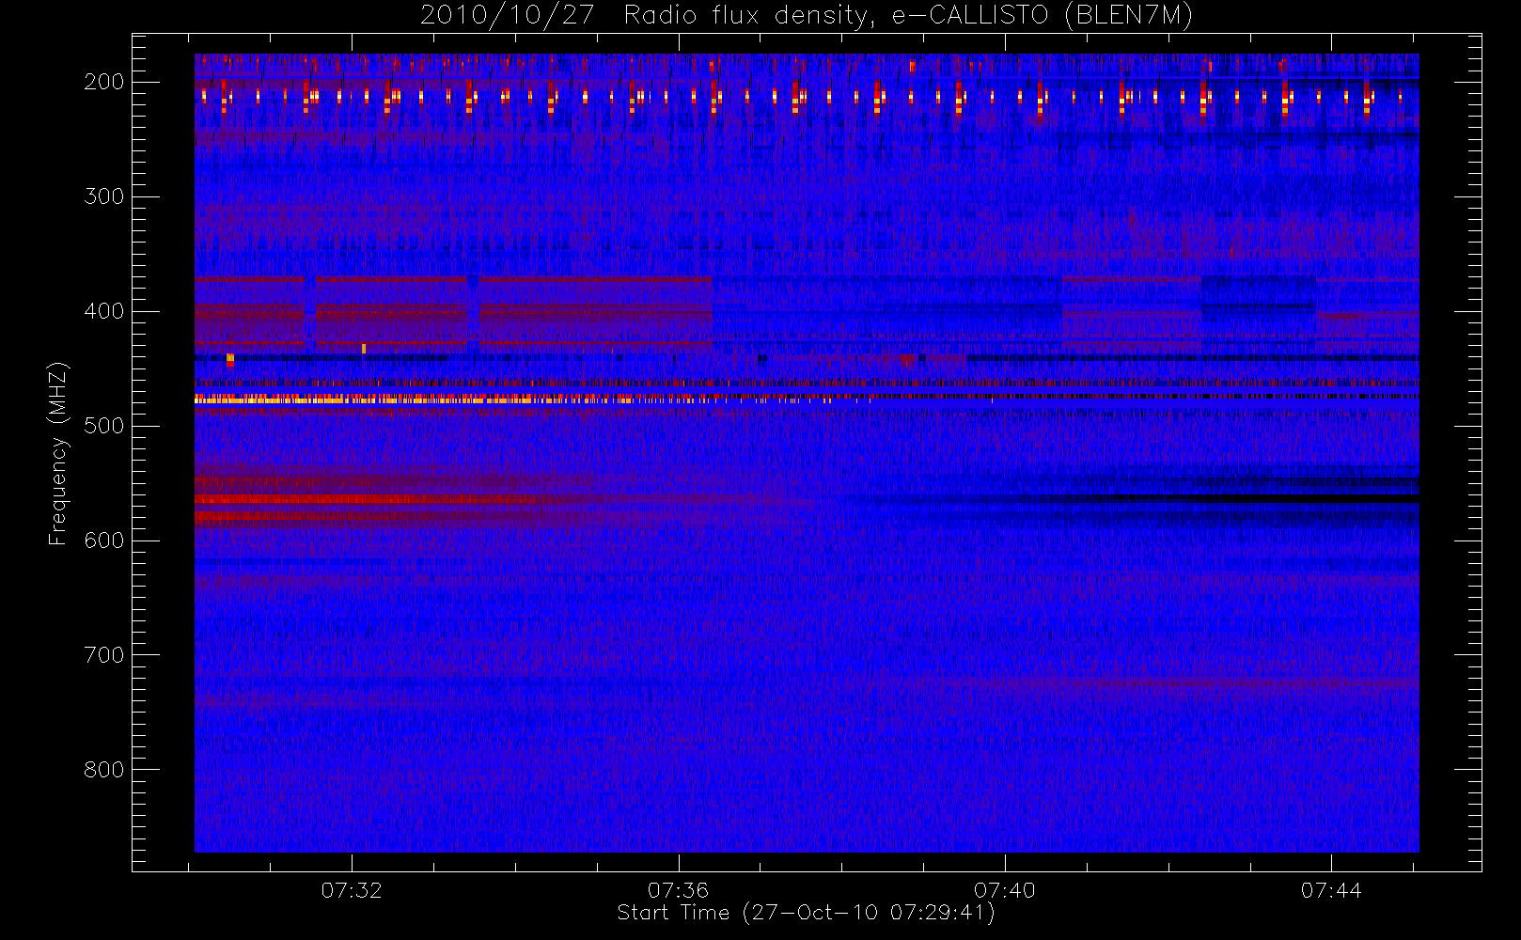Screen dimensions: 1521x940
Task: Click the 700 frequency tick label
Action: [104, 655]
